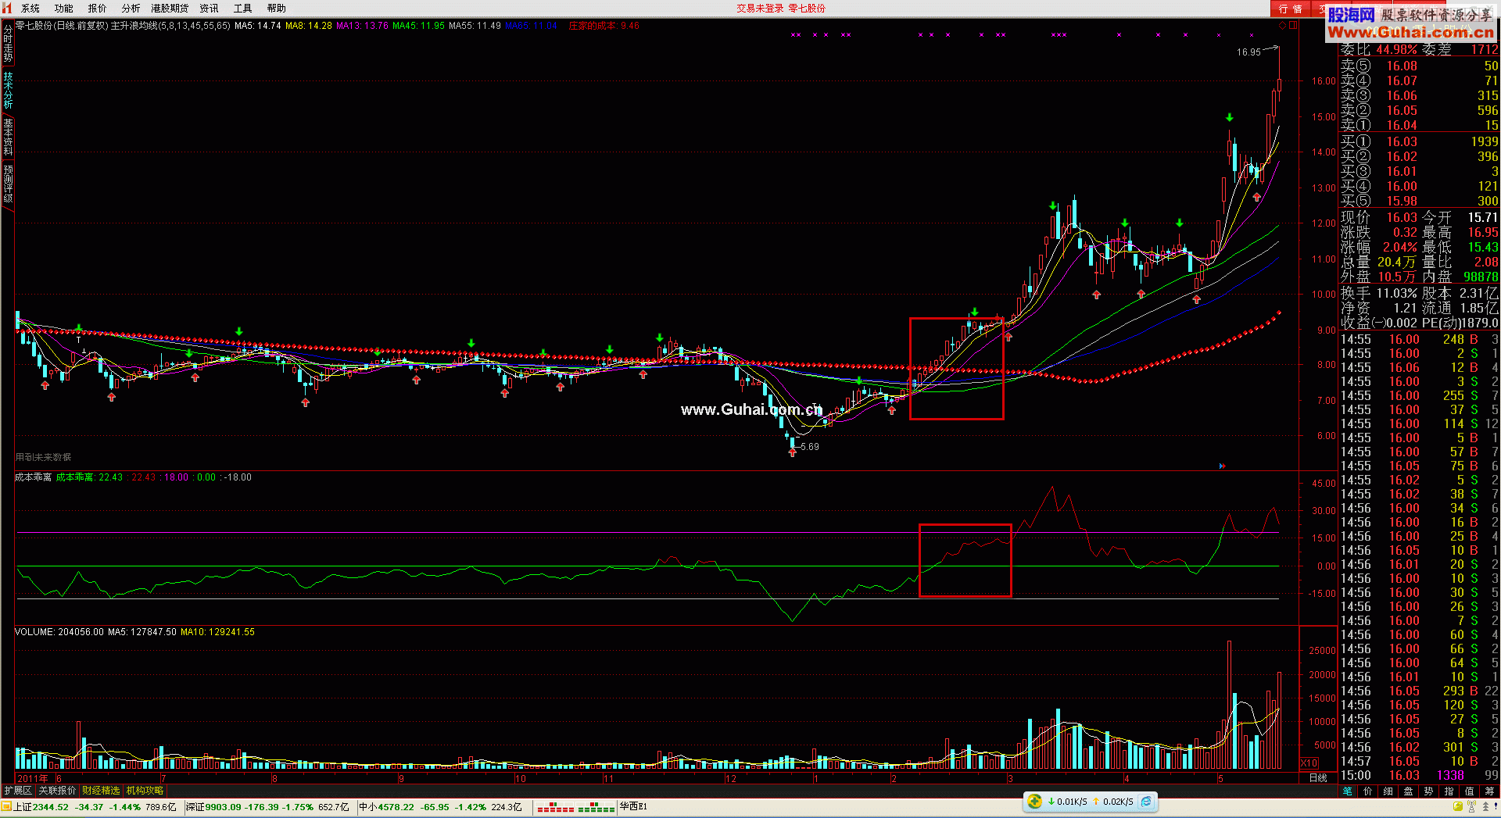Click the 卖⑤ price 16.08 row
Screen dimensions: 1501x818
coord(1419,66)
